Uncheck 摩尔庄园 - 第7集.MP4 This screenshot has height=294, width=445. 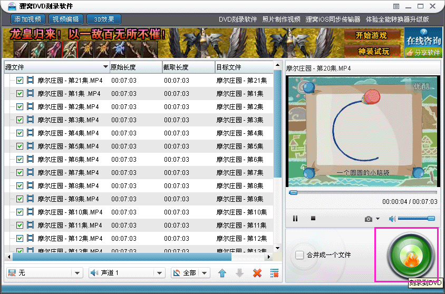coord(20,173)
